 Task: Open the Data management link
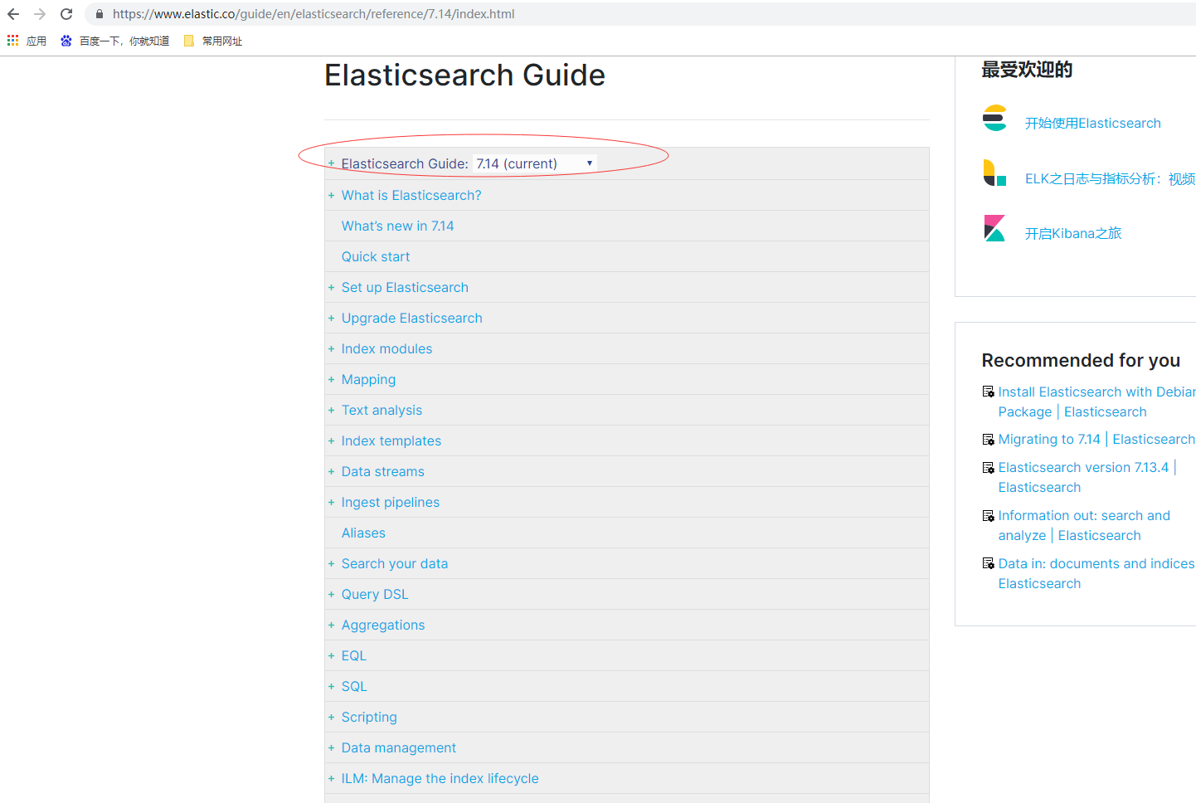pyautogui.click(x=399, y=747)
